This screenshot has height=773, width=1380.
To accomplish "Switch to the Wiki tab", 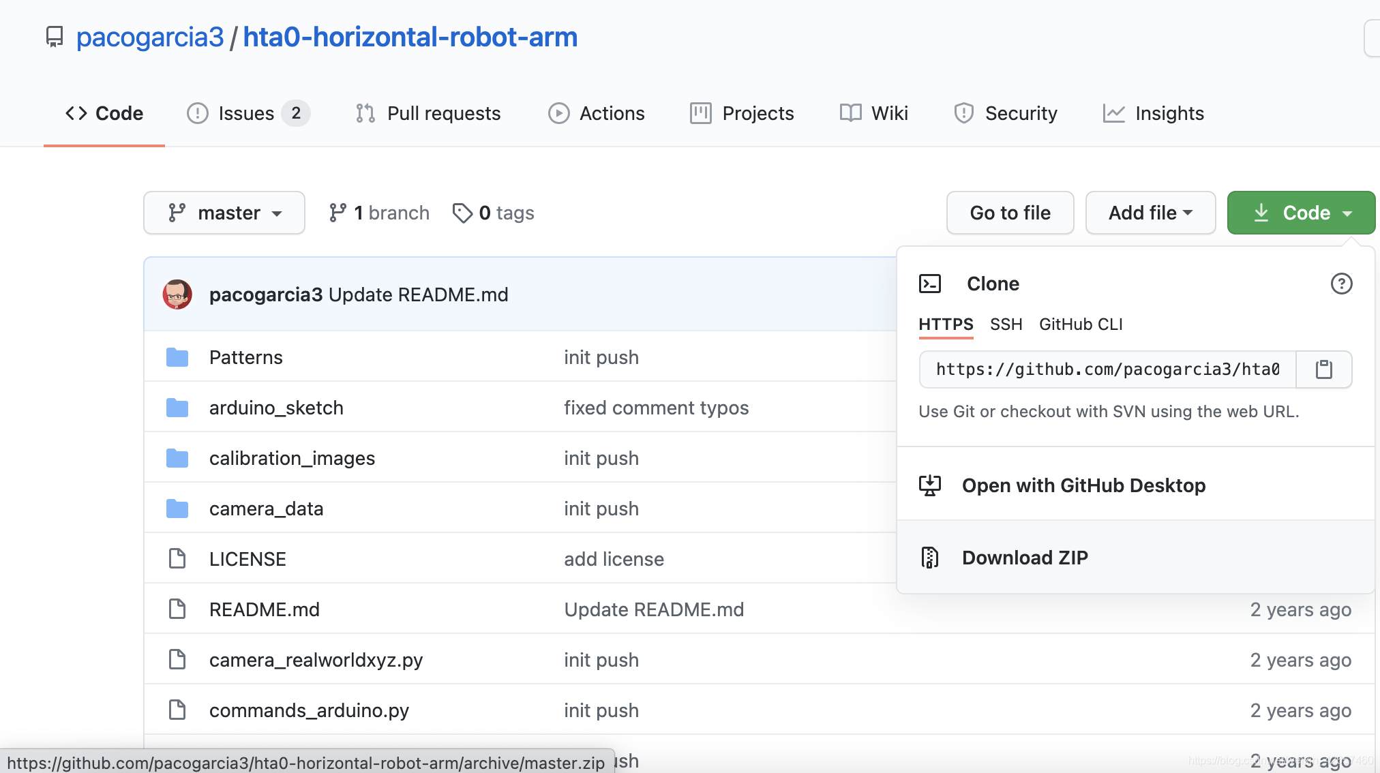I will click(874, 113).
